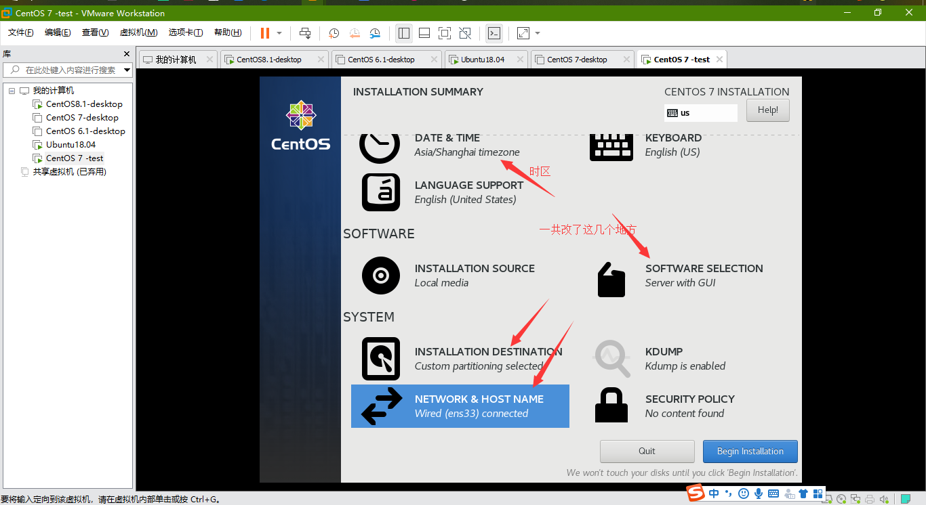The height and width of the screenshot is (505, 926).
Task: Click the orange pause VM icon
Action: pyautogui.click(x=264, y=33)
